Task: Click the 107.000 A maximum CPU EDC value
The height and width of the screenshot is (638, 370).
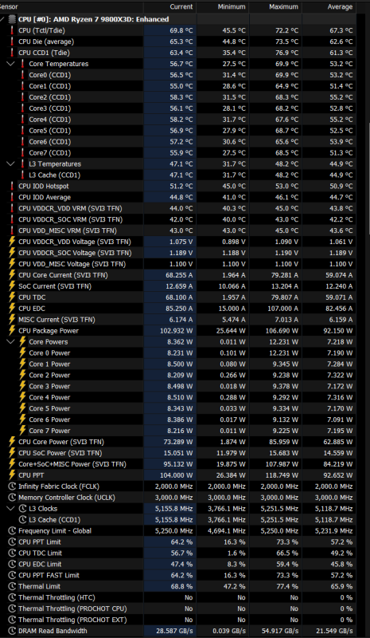Action: point(281,309)
